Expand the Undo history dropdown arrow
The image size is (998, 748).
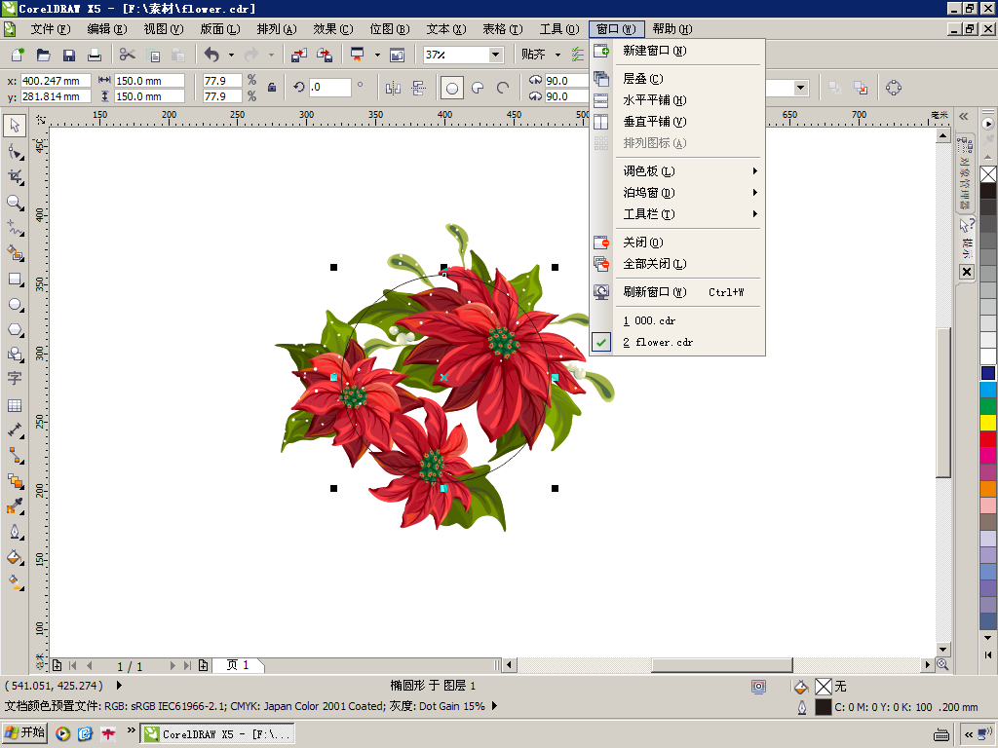click(x=231, y=55)
